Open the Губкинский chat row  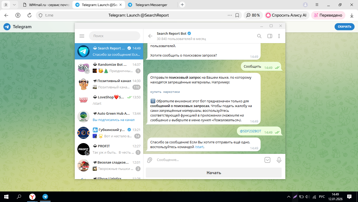109,133
